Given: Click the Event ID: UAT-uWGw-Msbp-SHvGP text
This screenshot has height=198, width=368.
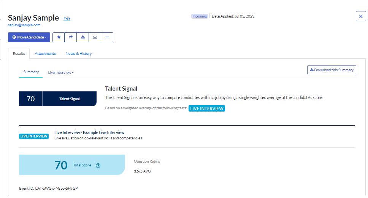Looking at the screenshot, I should click(48, 188).
